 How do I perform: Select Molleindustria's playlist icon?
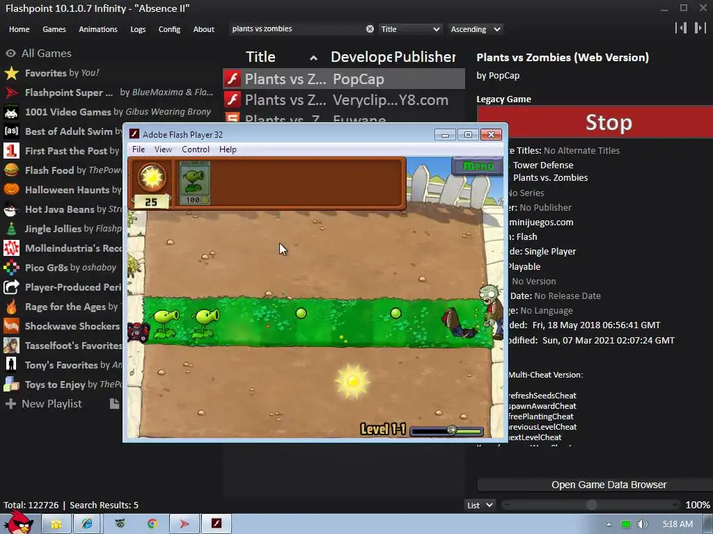(11, 248)
